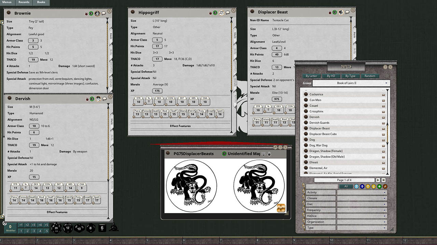Open the Climate filter dropdown
437x245 pixels.
[x=361, y=198]
